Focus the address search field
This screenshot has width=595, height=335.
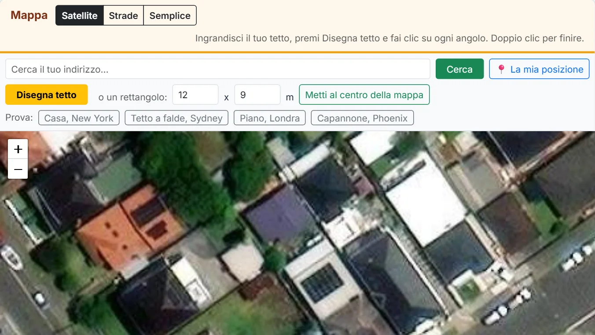218,69
